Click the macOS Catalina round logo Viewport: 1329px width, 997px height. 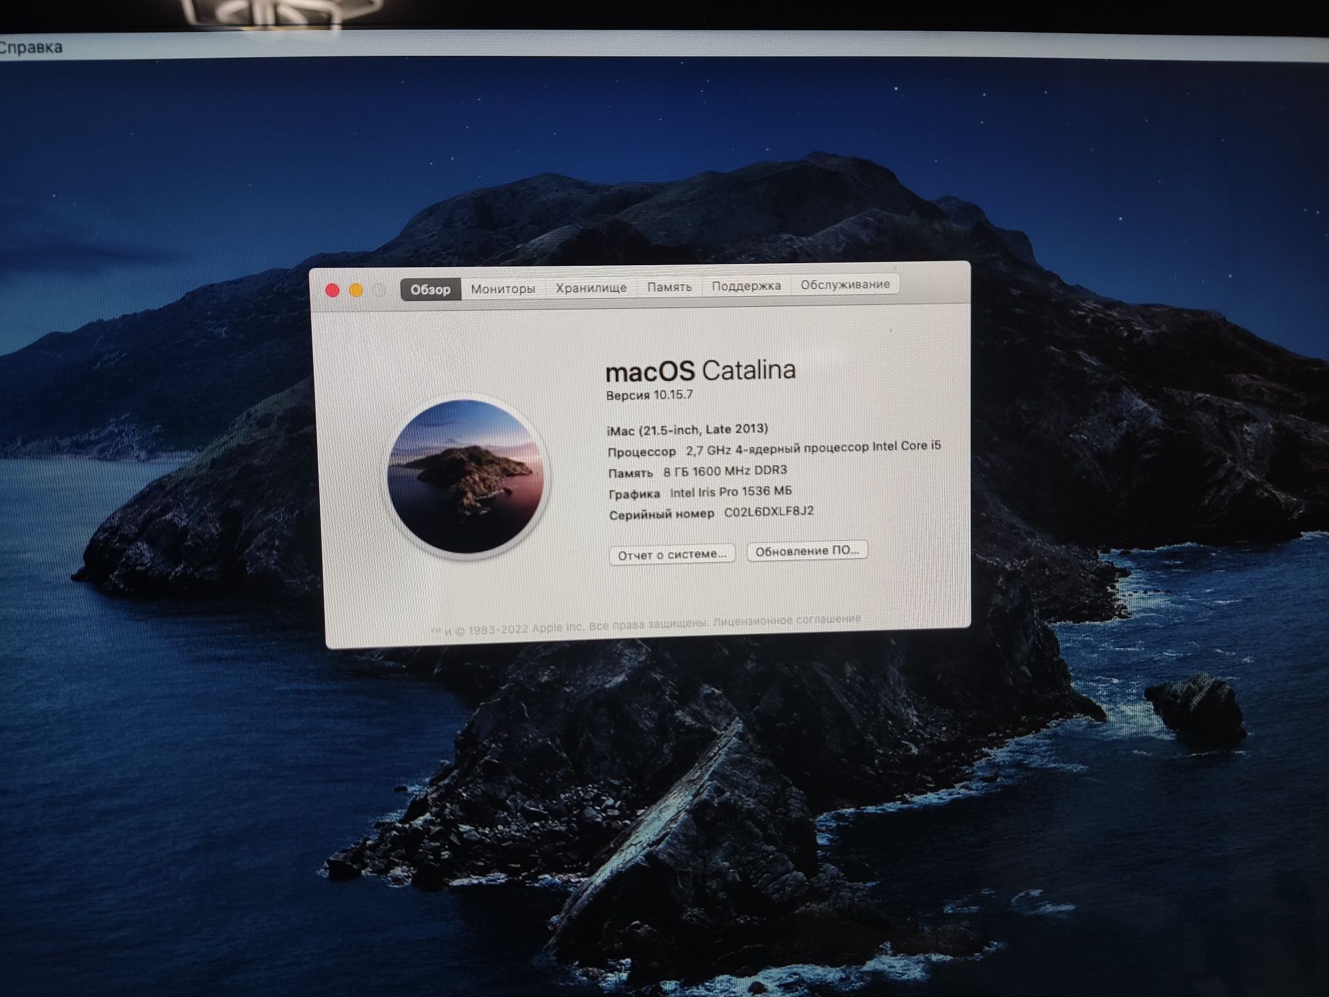point(466,477)
